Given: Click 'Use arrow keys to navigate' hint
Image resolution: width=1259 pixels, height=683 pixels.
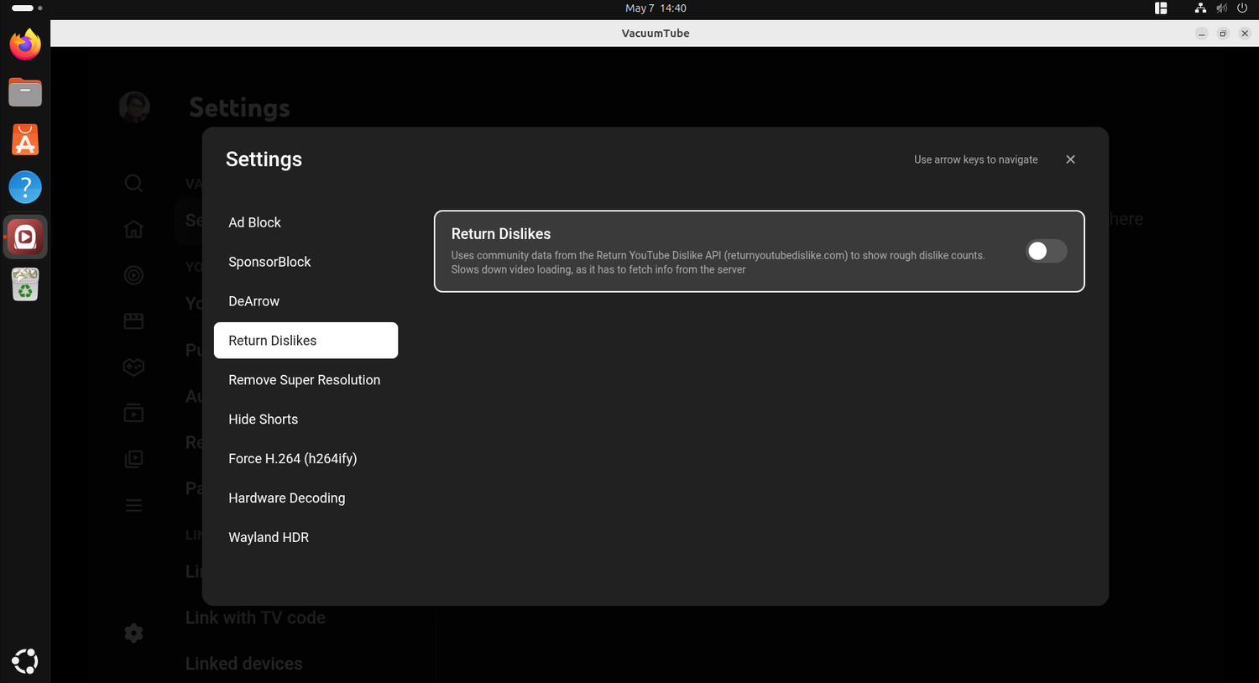Looking at the screenshot, I should [975, 159].
